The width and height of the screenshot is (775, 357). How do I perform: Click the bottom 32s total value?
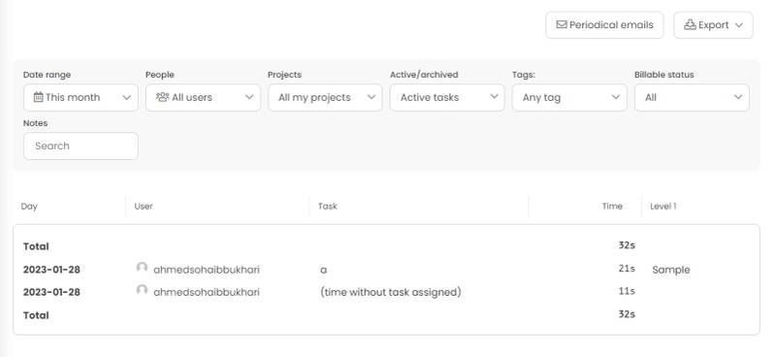point(627,314)
